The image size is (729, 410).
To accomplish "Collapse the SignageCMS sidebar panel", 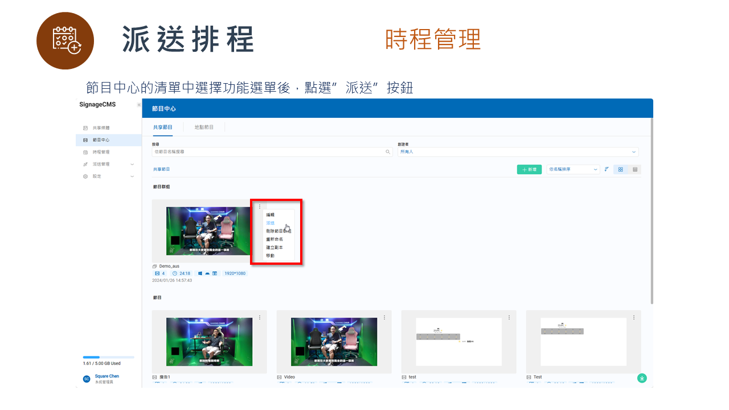I will (138, 105).
